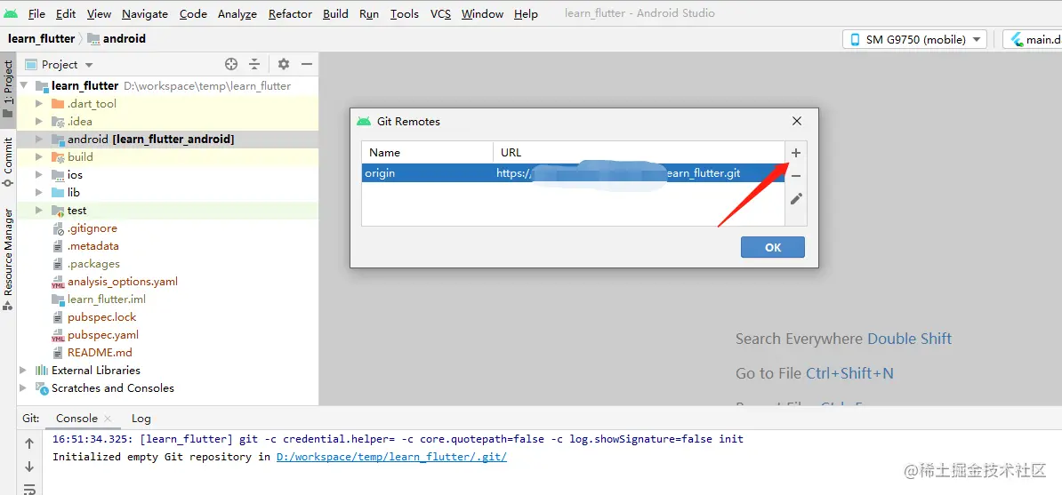Image resolution: width=1062 pixels, height=495 pixels.
Task: Toggle the Project side tool window
Action: 8,90
